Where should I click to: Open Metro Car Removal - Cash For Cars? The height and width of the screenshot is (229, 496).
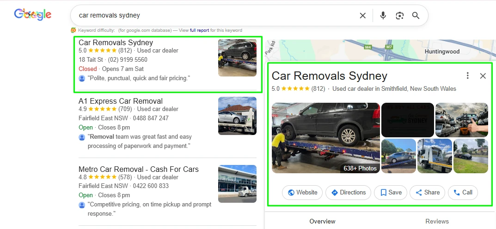tap(139, 169)
